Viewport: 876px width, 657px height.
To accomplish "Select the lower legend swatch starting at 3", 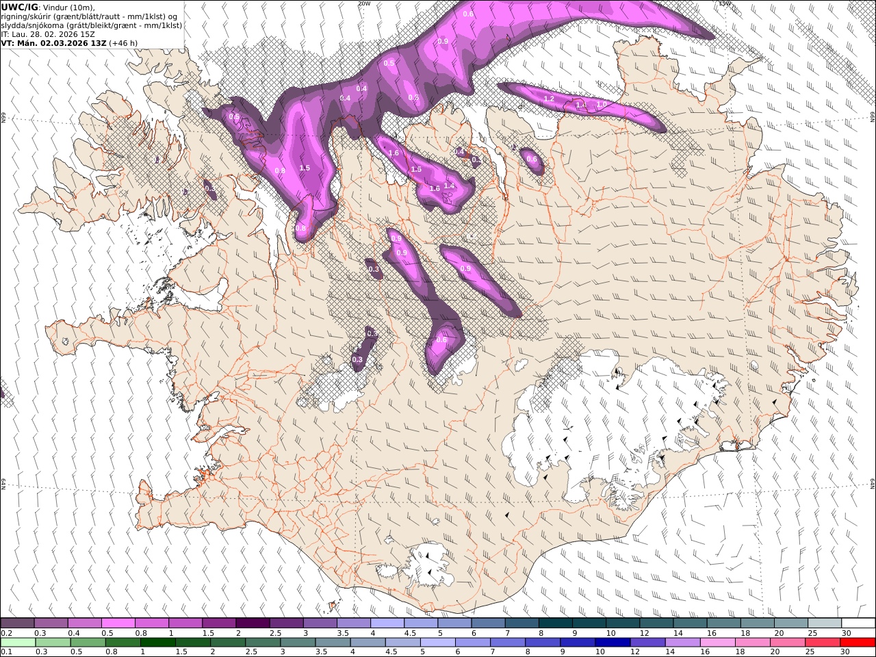I will (x=297, y=642).
